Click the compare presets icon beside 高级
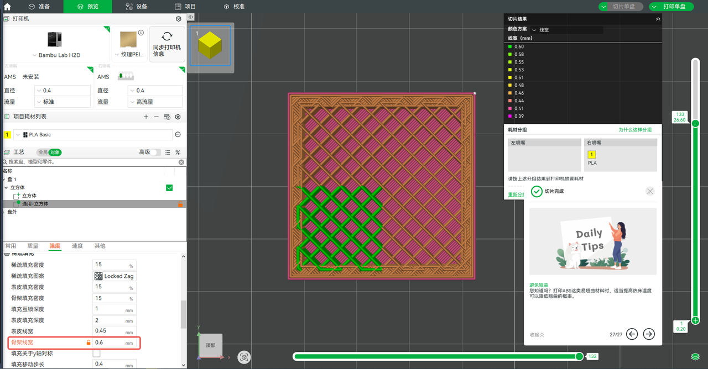708x369 pixels. click(178, 152)
